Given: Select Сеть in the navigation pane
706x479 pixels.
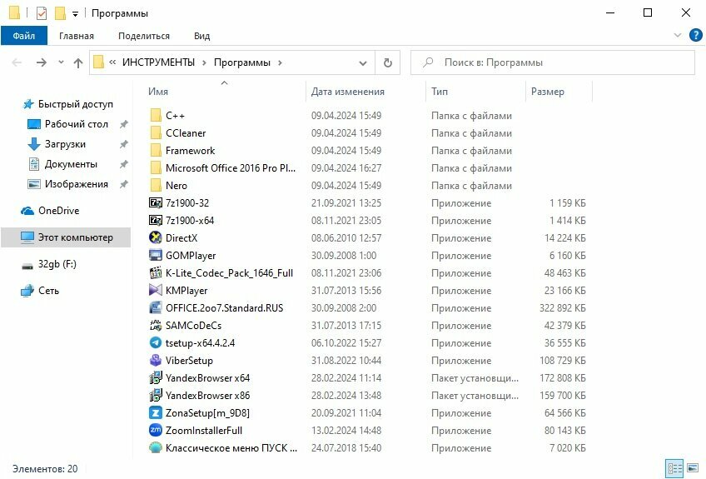Looking at the screenshot, I should tap(48, 291).
